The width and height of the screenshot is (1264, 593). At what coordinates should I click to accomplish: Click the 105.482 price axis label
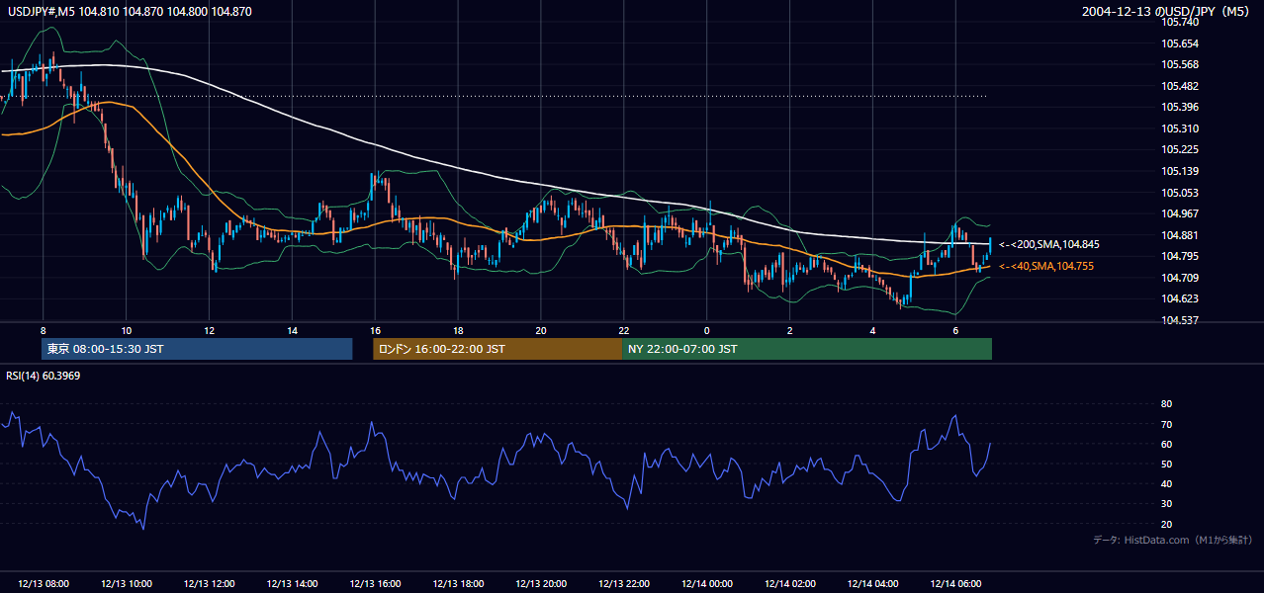tap(1179, 86)
